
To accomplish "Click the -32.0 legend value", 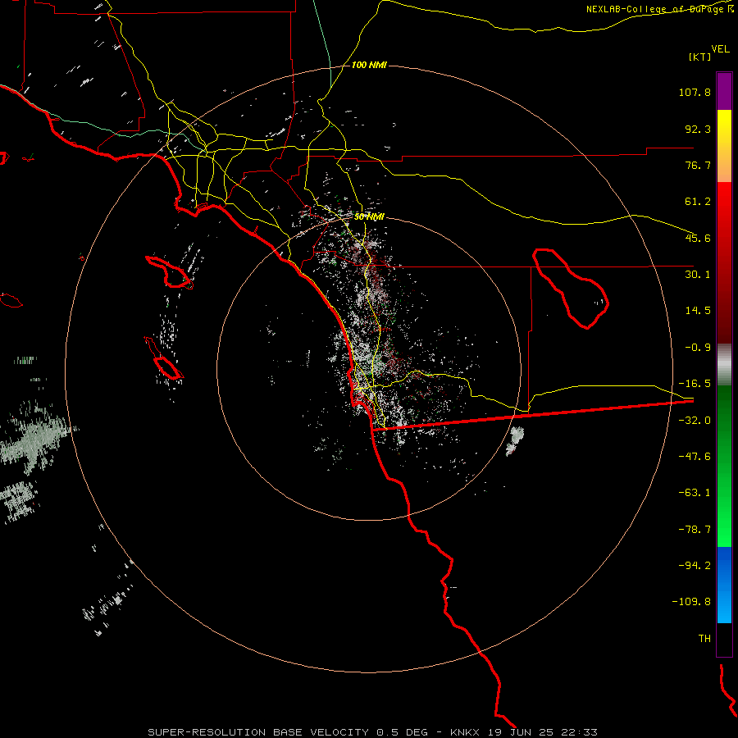I will [695, 421].
